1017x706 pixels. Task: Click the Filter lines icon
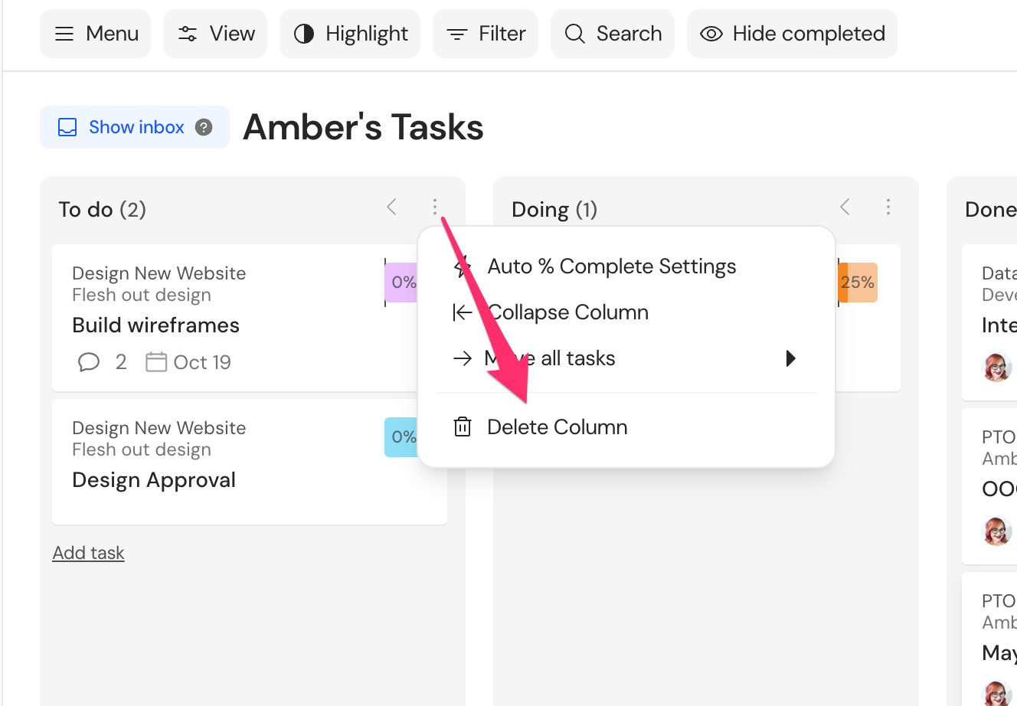[x=457, y=34]
